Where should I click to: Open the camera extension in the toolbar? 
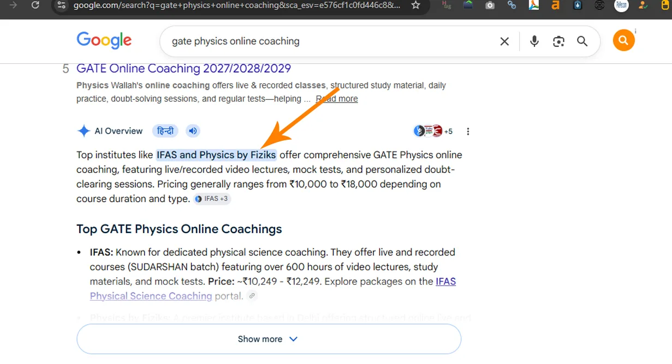tap(490, 5)
